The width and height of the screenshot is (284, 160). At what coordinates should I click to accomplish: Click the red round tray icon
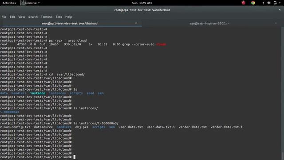244,3
